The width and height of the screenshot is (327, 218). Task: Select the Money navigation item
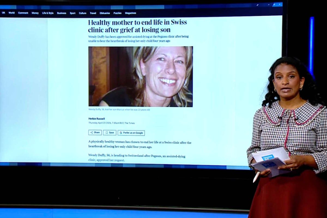(35, 13)
